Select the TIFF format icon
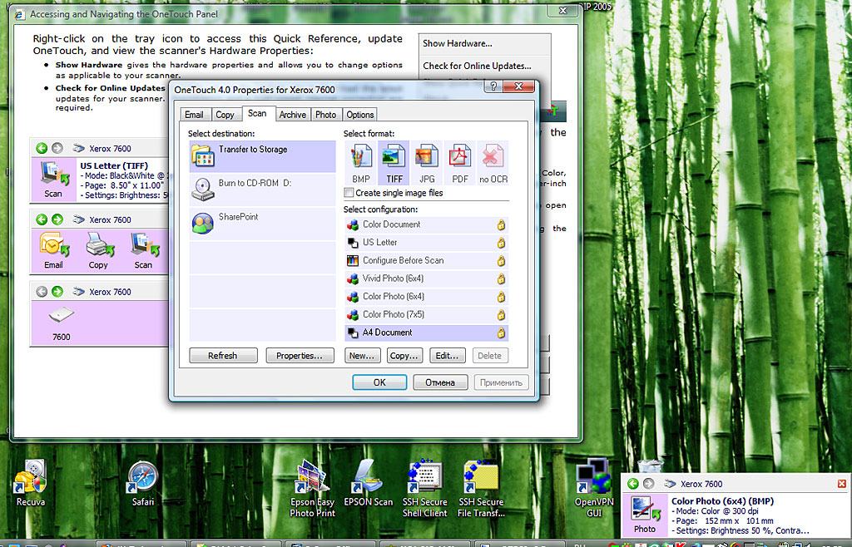Image resolution: width=852 pixels, height=547 pixels. click(x=394, y=163)
